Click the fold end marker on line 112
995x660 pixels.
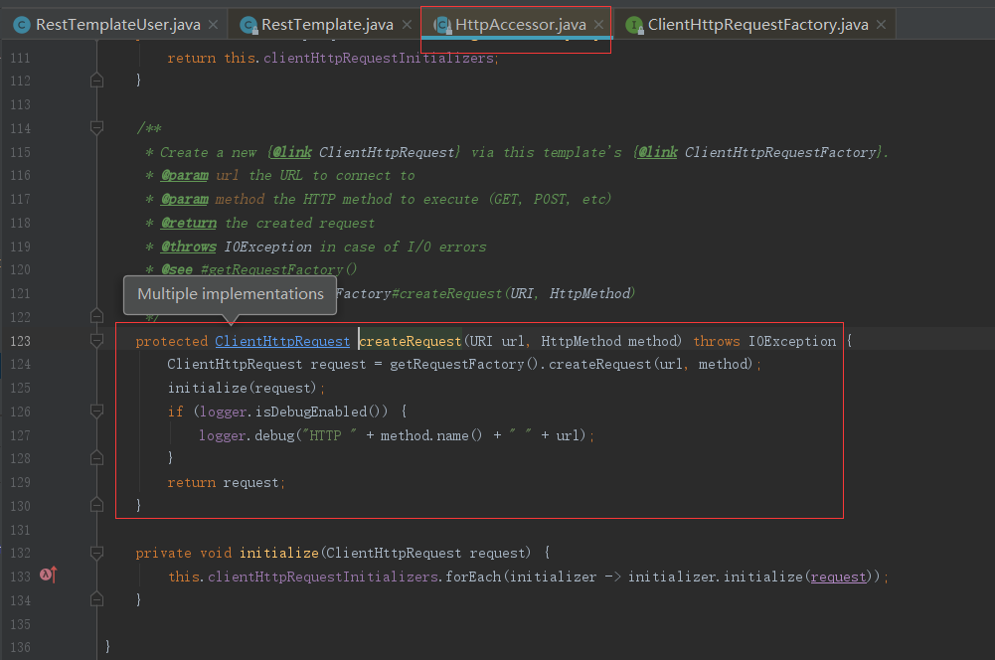click(97, 80)
